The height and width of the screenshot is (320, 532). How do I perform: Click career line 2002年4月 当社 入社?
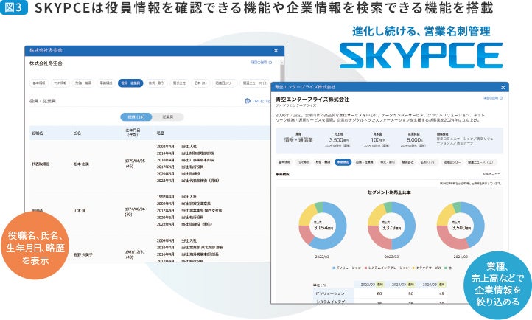(177, 146)
